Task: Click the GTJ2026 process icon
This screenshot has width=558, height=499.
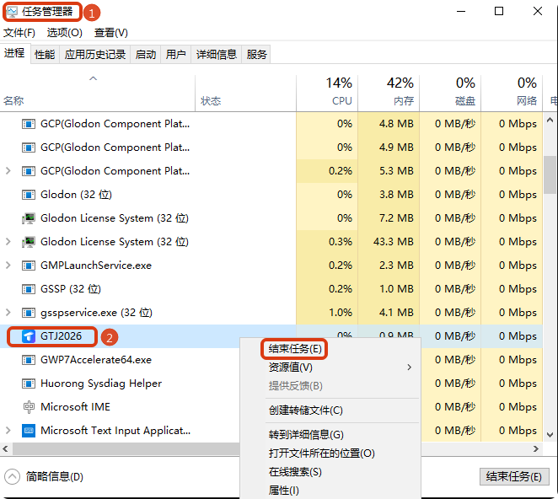Action: coord(29,336)
